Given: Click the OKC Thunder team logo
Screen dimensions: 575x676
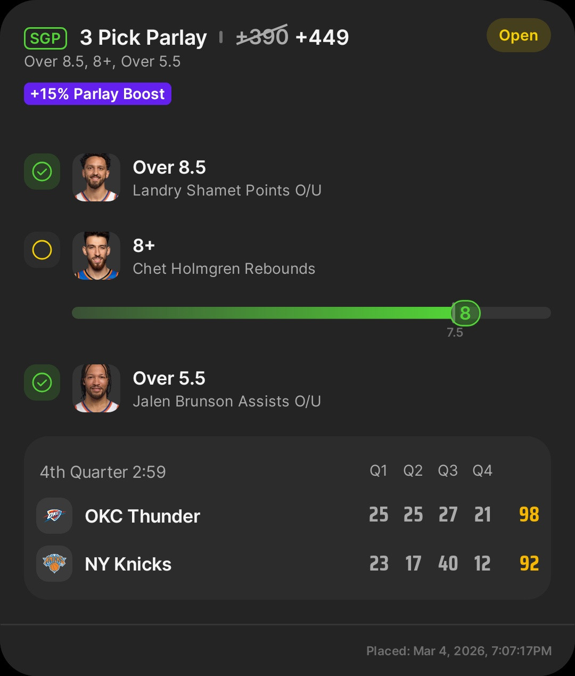Looking at the screenshot, I should coord(54,516).
